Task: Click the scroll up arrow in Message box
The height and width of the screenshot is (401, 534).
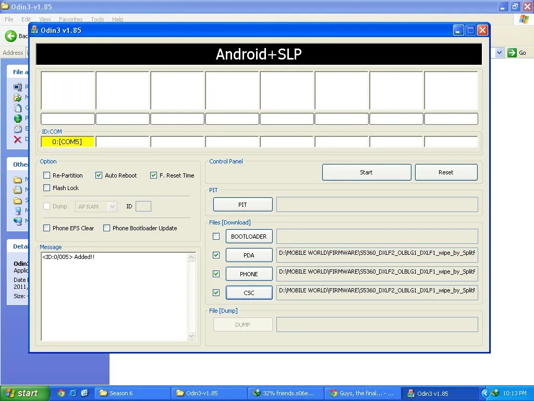Action: pos(191,257)
